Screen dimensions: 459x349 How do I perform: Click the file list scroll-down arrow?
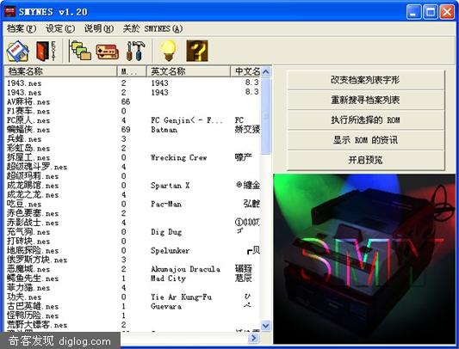coord(266,325)
